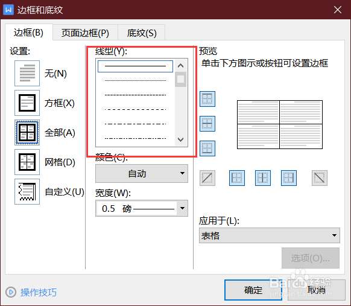The width and height of the screenshot is (351, 306).
Task: Select the dotted line style
Action: [135, 80]
